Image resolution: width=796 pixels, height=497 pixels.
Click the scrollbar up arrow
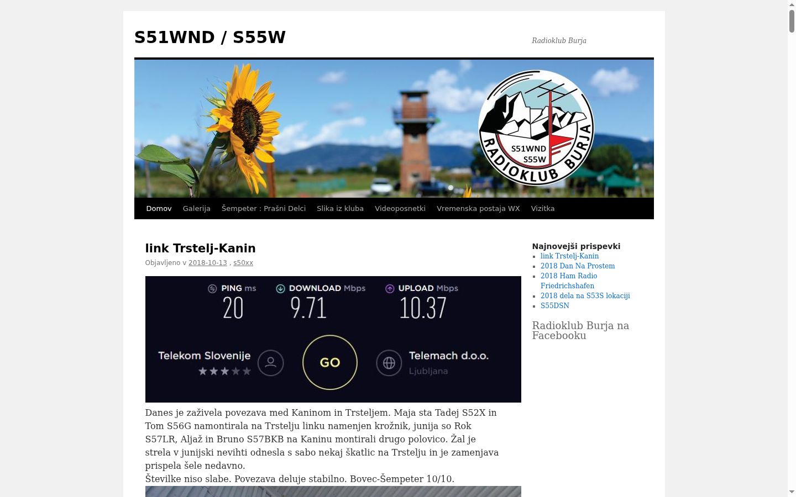[792, 4]
